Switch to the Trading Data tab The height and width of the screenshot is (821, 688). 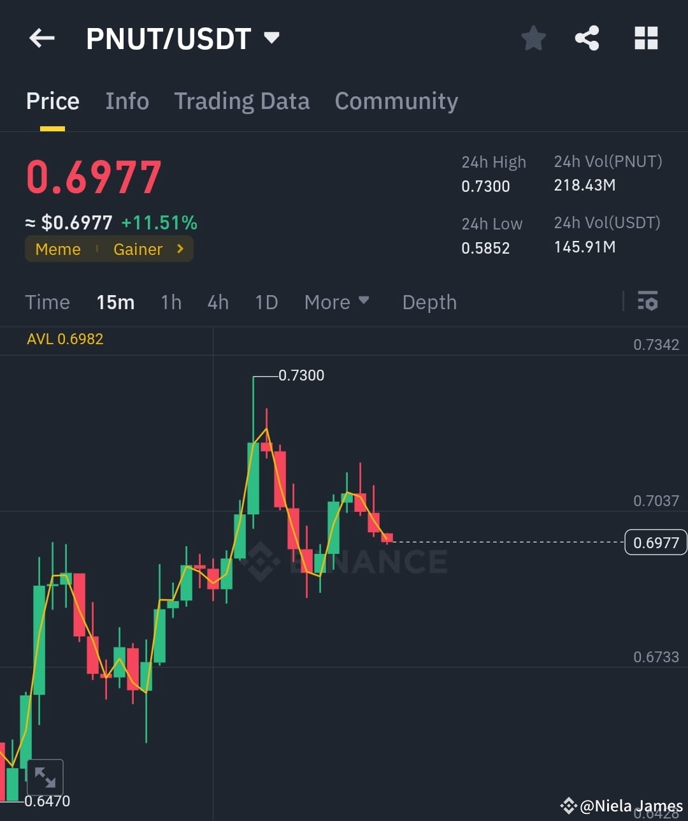242,101
